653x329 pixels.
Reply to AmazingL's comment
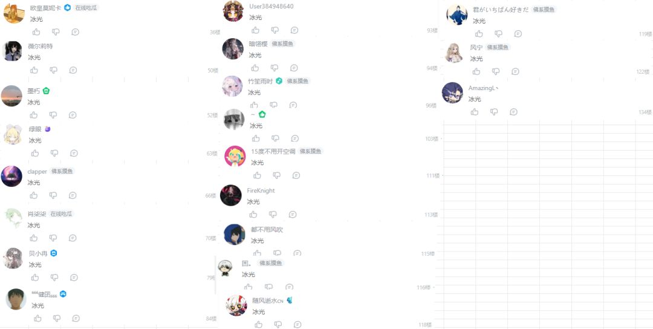(514, 112)
